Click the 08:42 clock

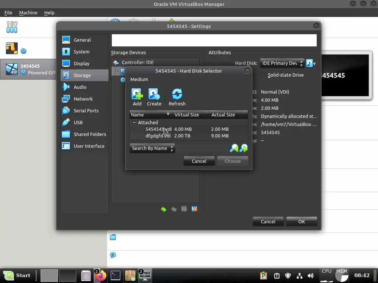pyautogui.click(x=362, y=275)
